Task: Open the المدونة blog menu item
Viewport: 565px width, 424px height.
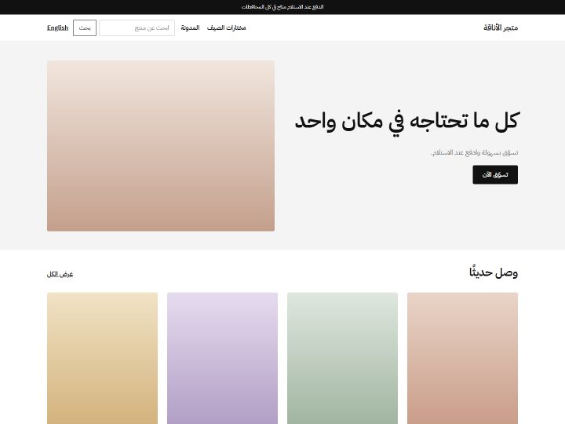Action: 190,27
